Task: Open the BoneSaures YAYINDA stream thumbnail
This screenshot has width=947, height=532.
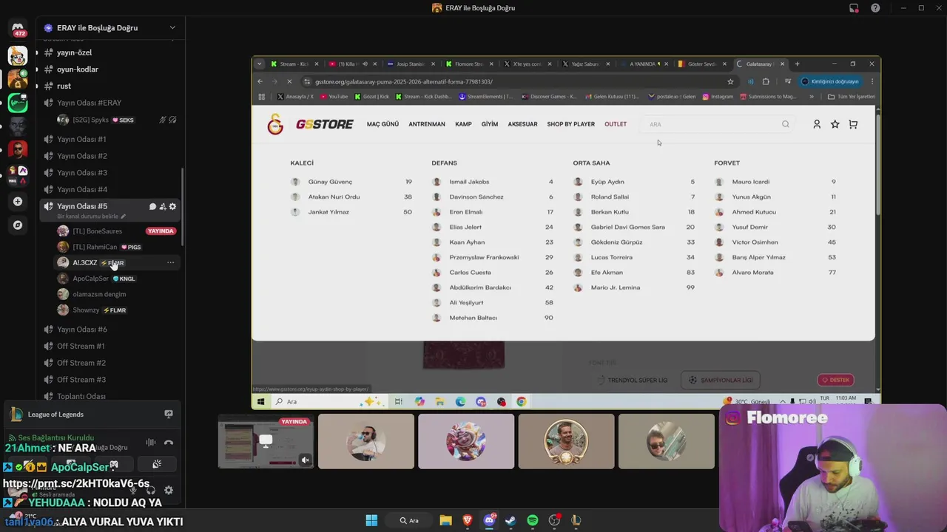Action: [x=266, y=442]
